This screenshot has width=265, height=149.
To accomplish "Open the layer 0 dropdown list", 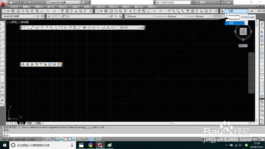I will [108, 16].
